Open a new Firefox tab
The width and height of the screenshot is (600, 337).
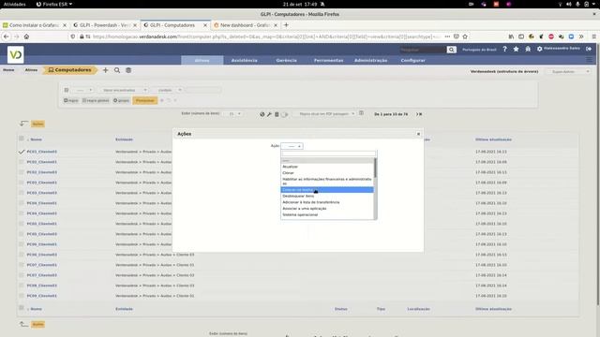tap(286, 25)
